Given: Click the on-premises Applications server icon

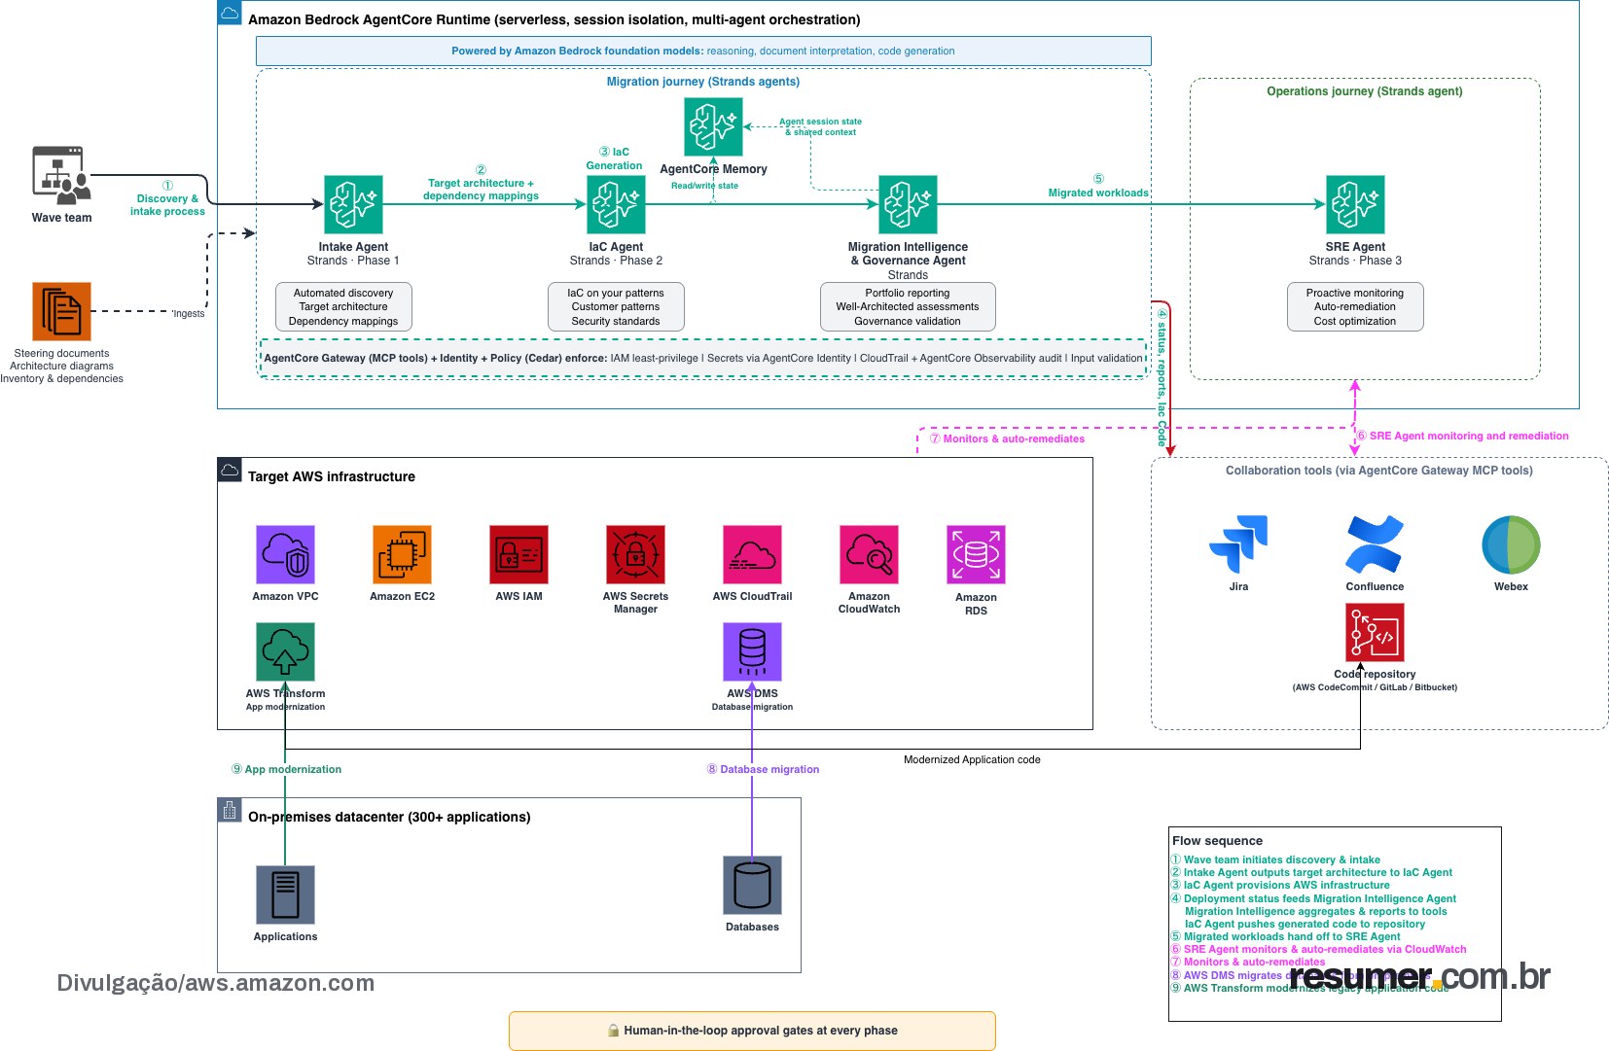Looking at the screenshot, I should pyautogui.click(x=285, y=894).
